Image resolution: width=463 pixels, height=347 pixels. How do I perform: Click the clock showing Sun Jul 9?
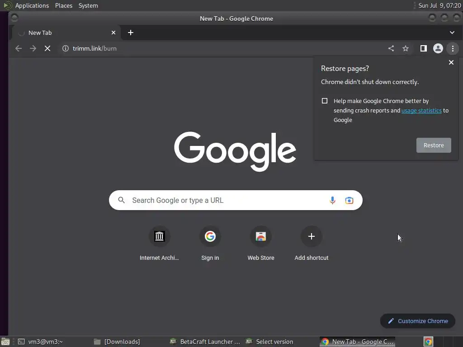439,5
